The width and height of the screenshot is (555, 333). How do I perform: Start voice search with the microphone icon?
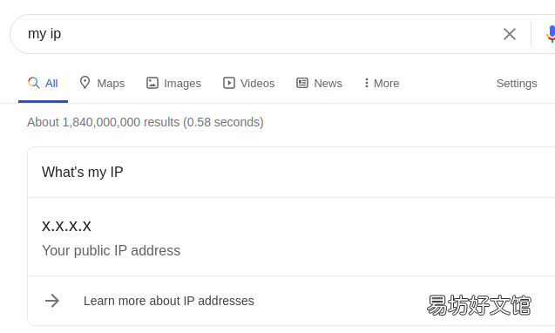click(x=551, y=34)
